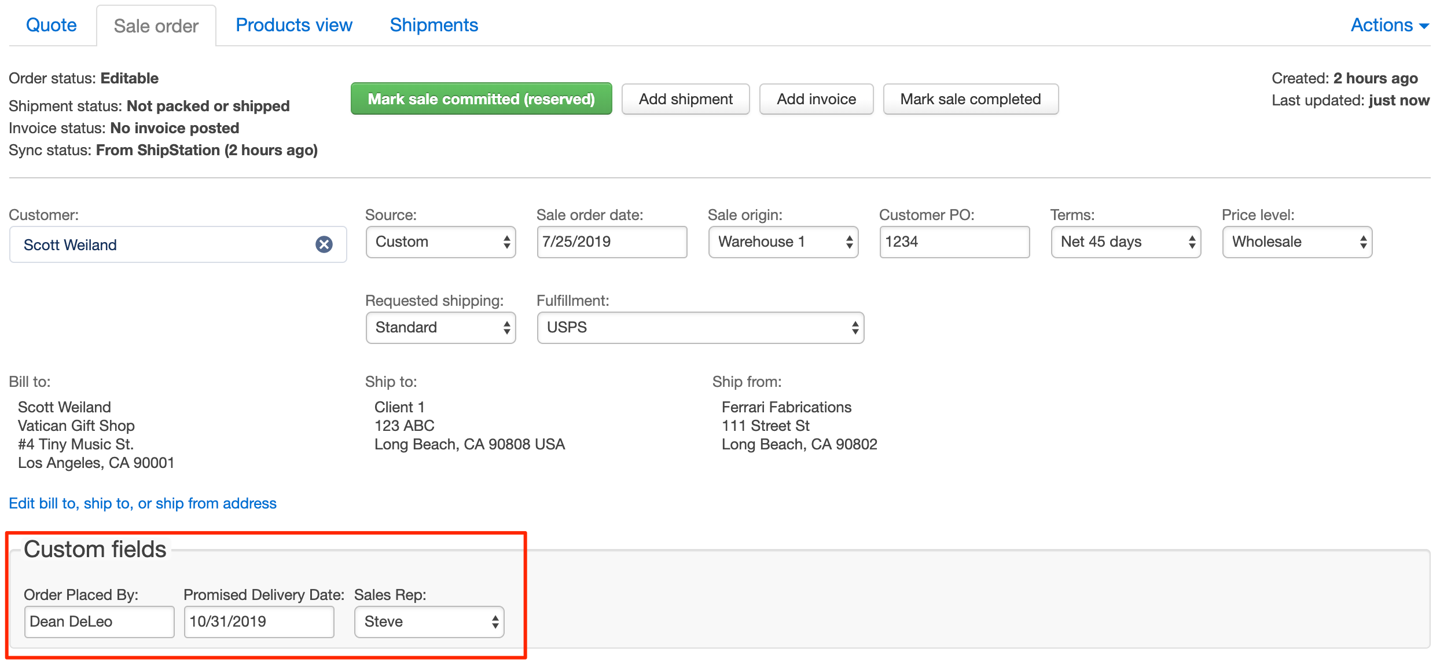Open the Sales Rep Steve dropdown
Viewport: 1440px width, 666px height.
(x=429, y=622)
